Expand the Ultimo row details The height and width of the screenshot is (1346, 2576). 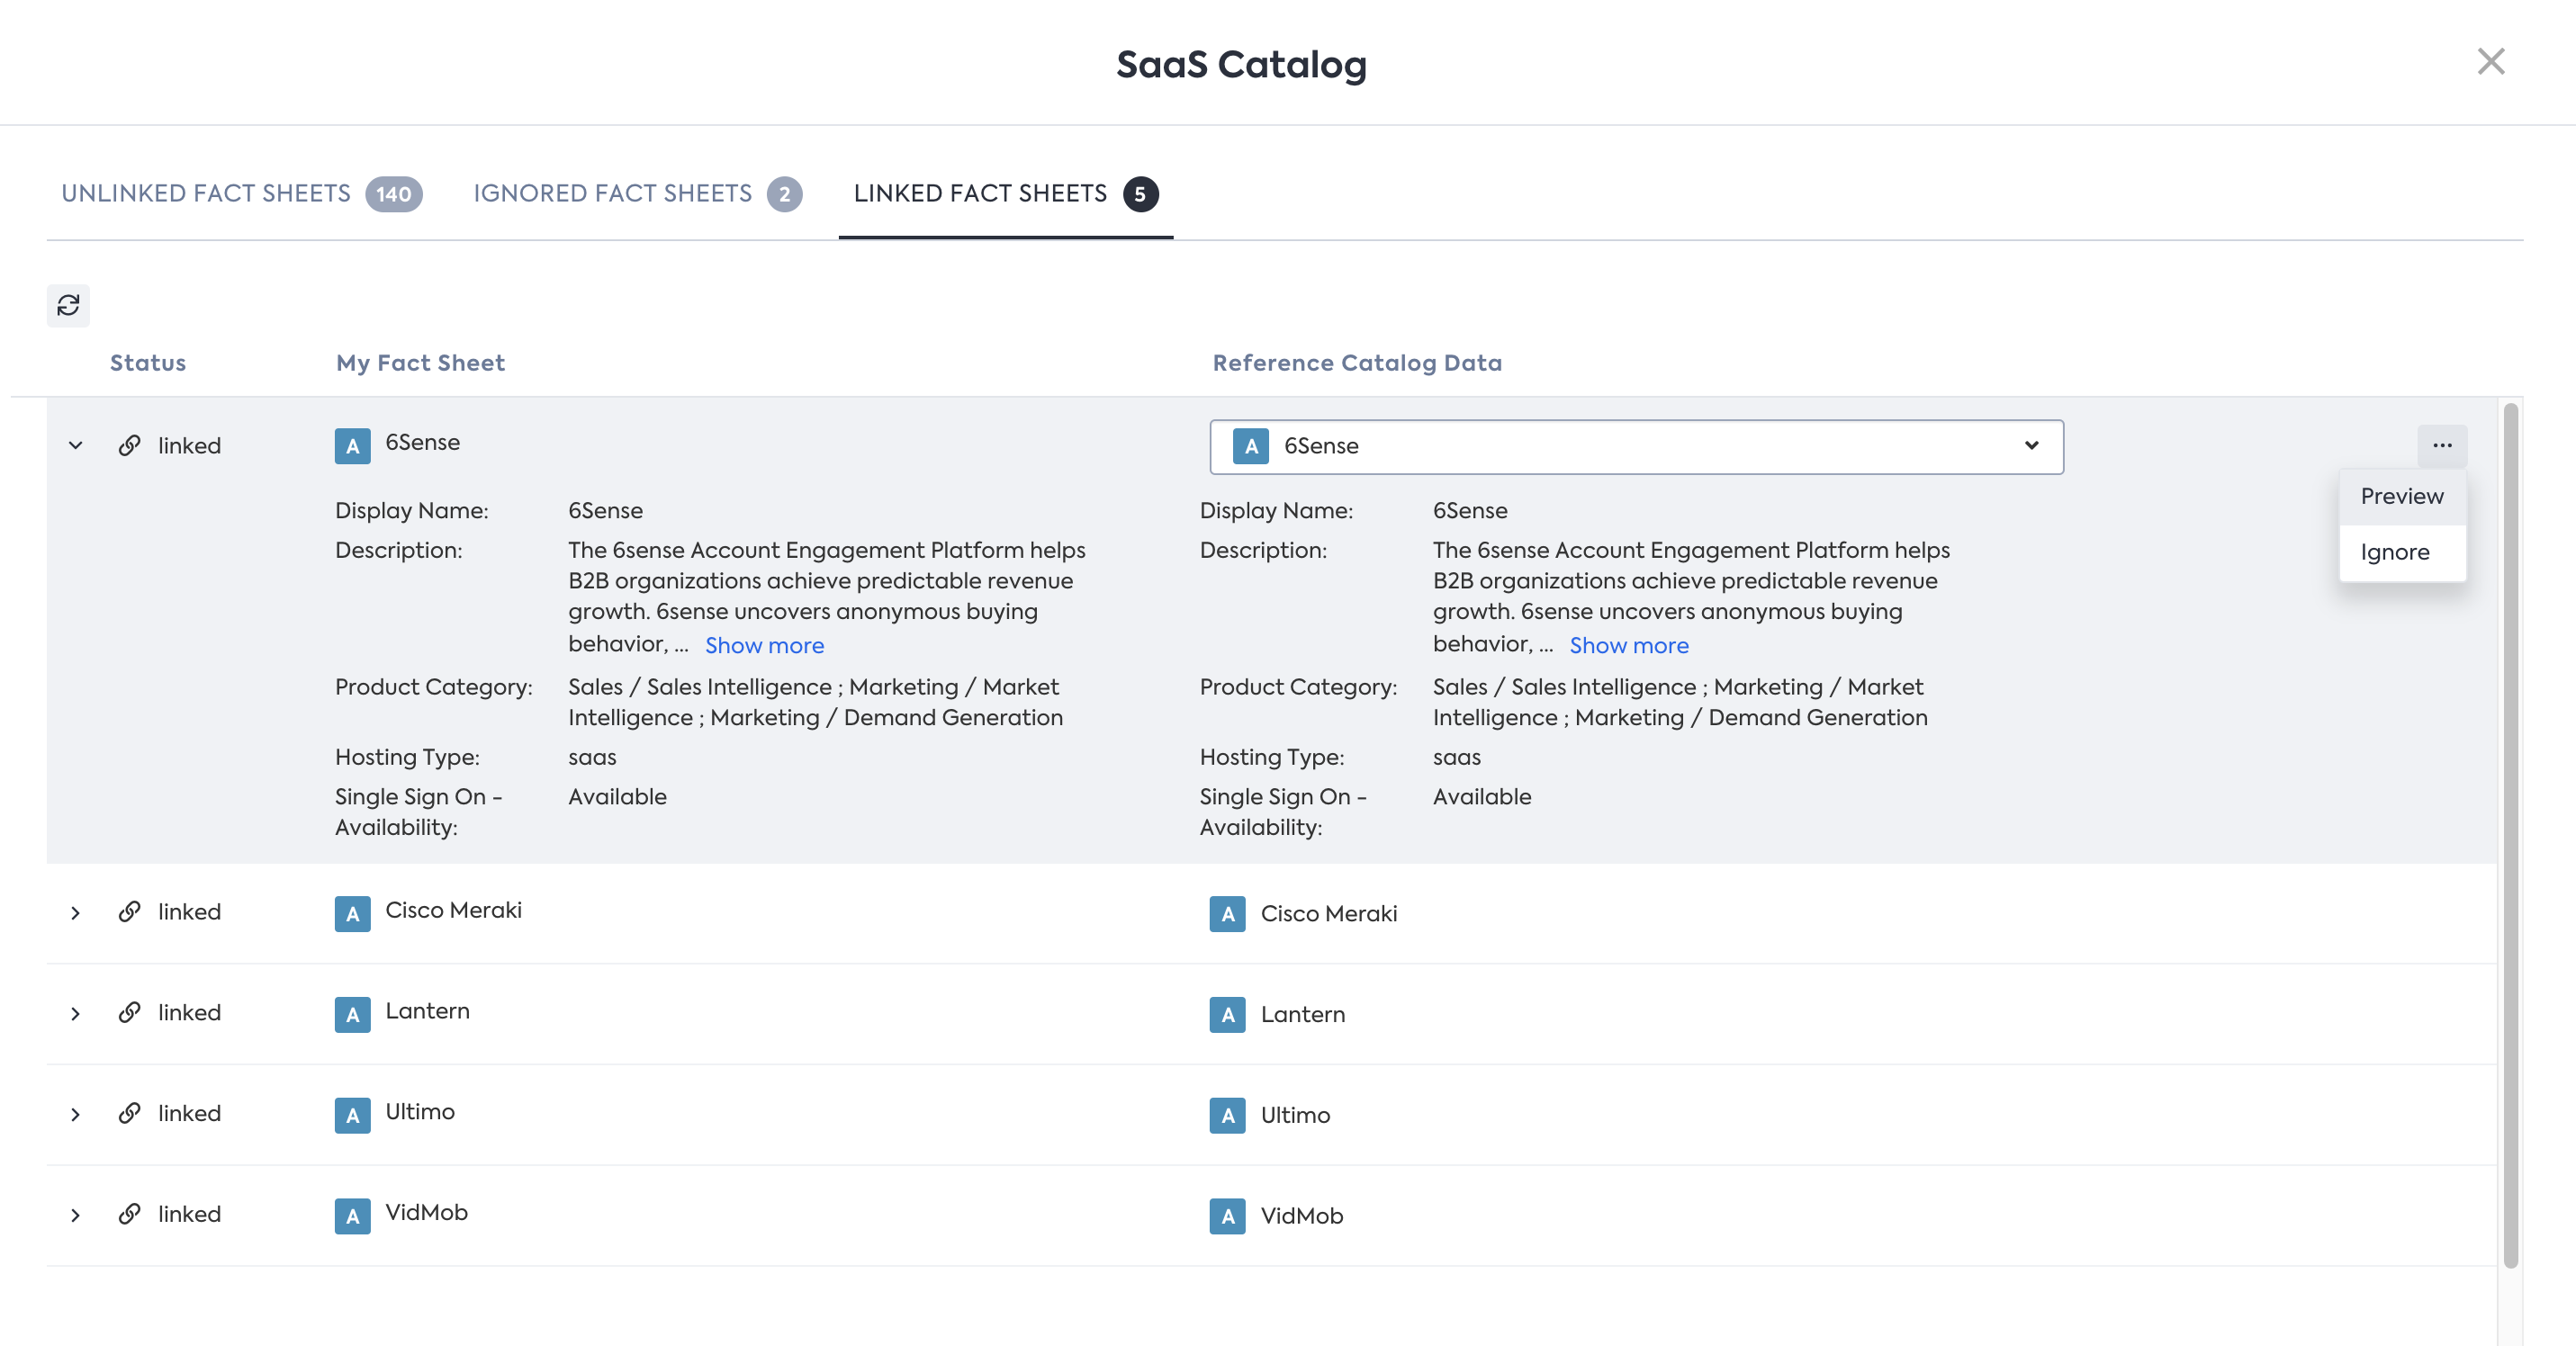(x=75, y=1114)
